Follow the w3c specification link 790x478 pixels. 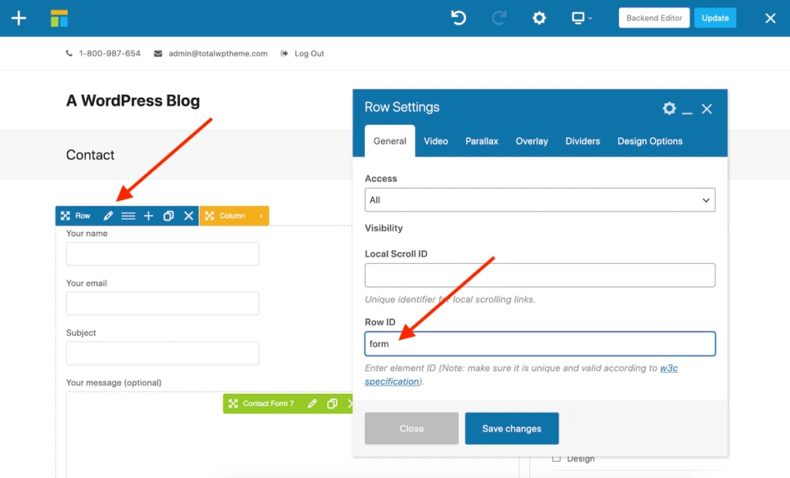pos(668,369)
